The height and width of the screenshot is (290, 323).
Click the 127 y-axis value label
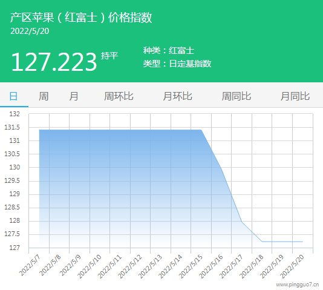(x=15, y=248)
